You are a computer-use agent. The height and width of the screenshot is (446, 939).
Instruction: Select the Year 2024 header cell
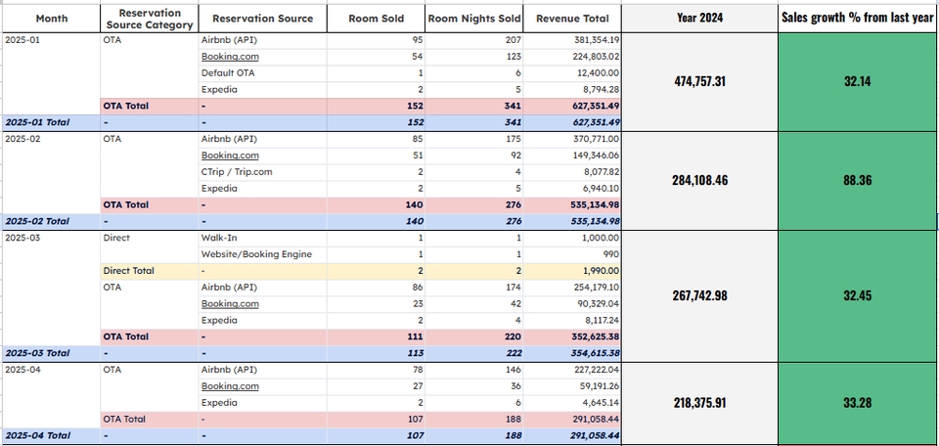point(699,18)
